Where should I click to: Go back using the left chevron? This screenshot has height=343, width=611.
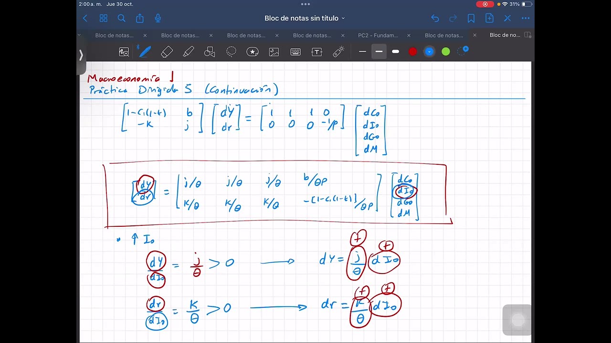point(85,18)
